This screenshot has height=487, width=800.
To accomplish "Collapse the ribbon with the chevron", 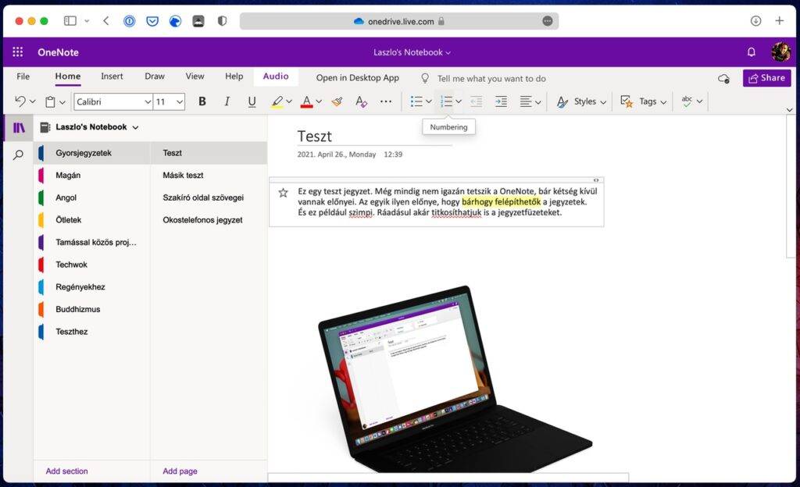I will [789, 109].
